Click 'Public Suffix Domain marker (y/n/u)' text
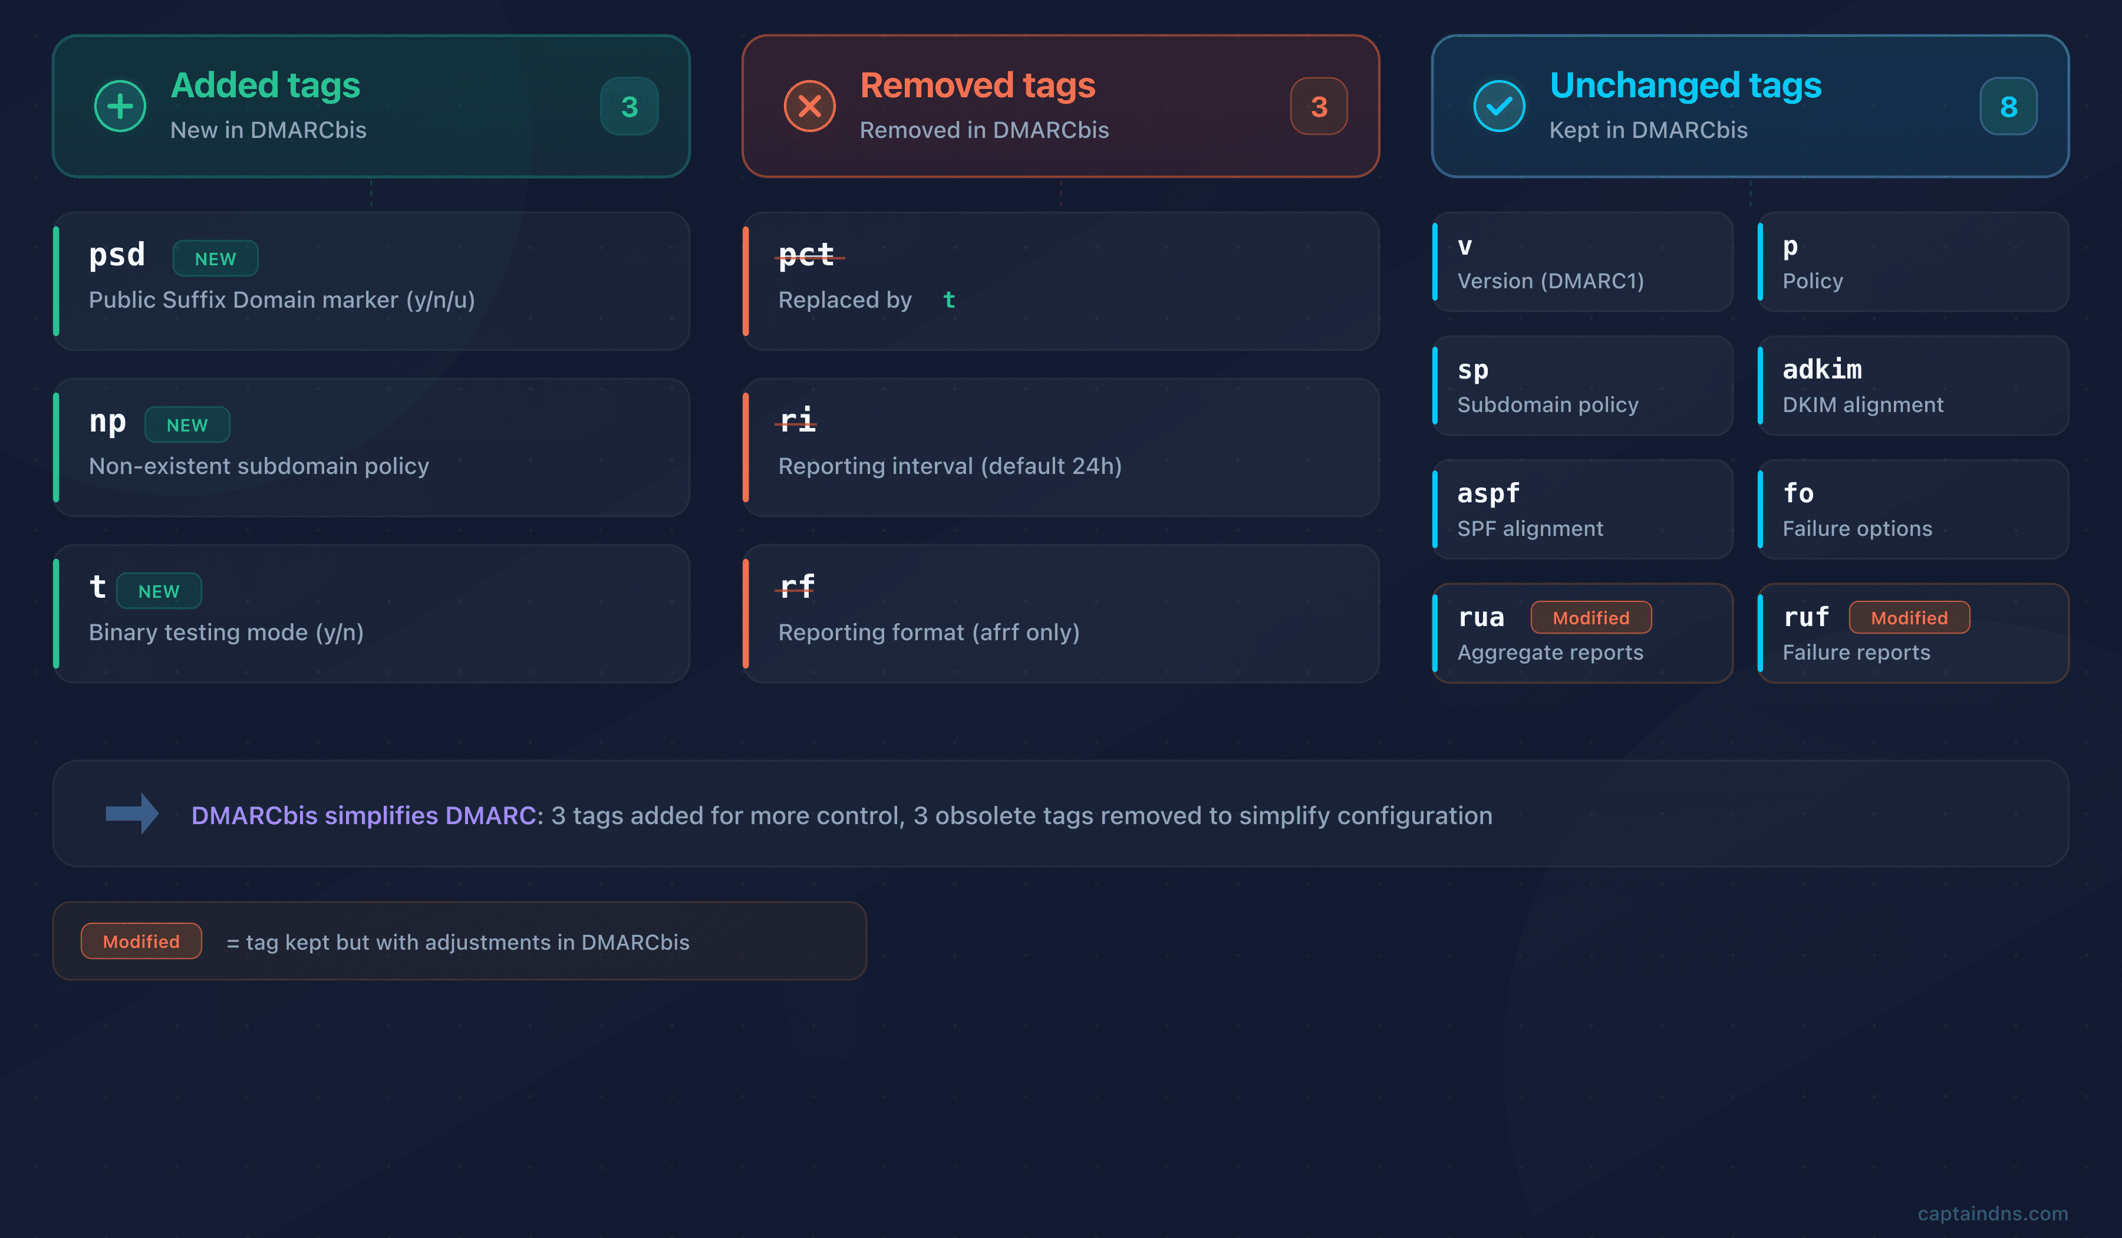The width and height of the screenshot is (2122, 1238). (282, 300)
